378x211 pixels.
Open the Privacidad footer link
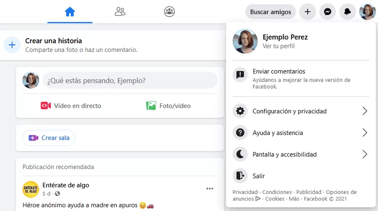[x=245, y=192]
